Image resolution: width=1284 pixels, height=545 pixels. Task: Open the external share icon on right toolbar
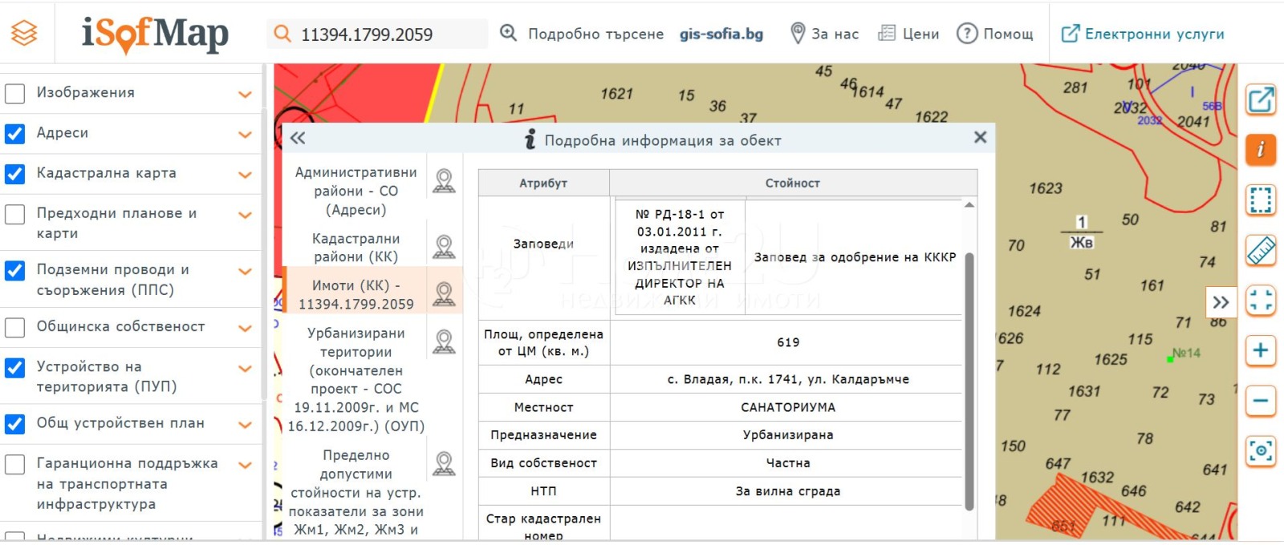click(1261, 100)
